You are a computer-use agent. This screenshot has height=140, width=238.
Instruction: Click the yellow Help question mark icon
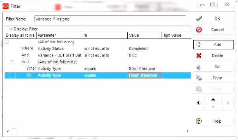coord(199,121)
